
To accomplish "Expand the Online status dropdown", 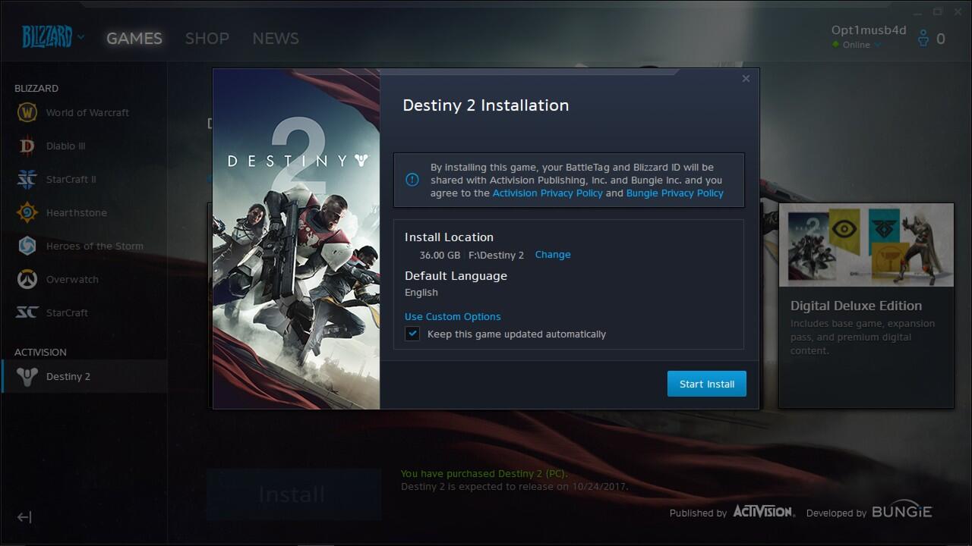I will [x=858, y=45].
